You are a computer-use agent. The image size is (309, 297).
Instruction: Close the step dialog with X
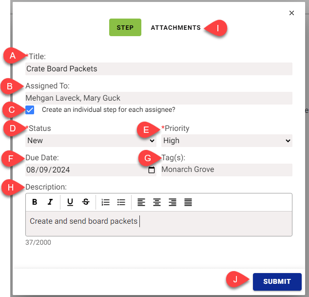tap(291, 13)
